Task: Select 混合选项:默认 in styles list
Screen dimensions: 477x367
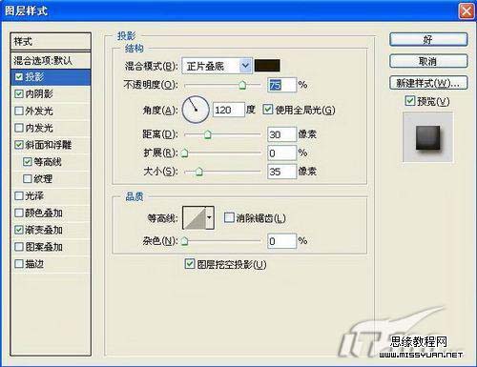Action: (51, 60)
